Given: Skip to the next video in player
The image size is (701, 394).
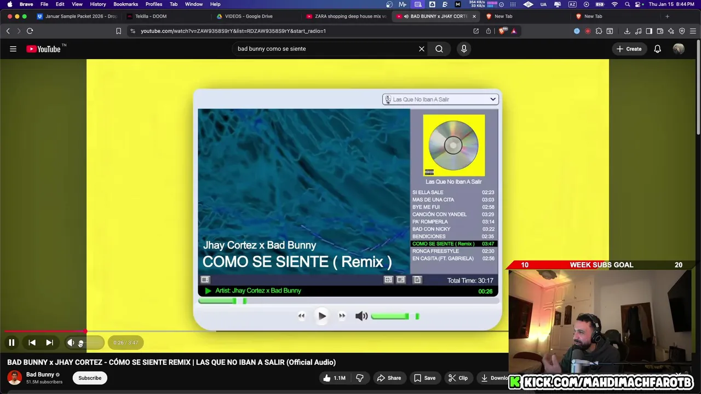Looking at the screenshot, I should click(49, 343).
